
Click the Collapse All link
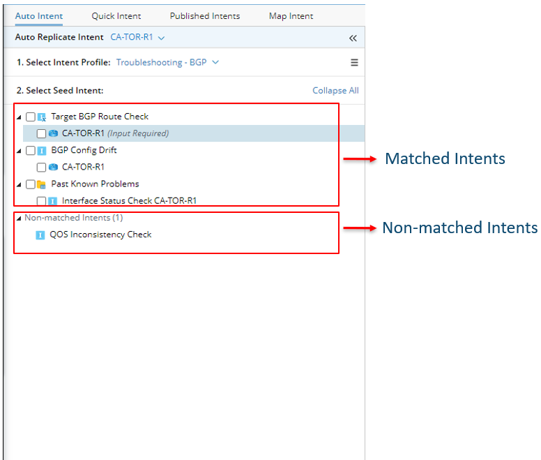335,91
